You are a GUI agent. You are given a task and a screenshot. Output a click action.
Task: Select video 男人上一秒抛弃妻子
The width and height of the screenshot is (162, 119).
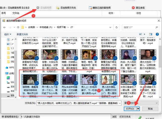pyautogui.click(x=89, y=84)
